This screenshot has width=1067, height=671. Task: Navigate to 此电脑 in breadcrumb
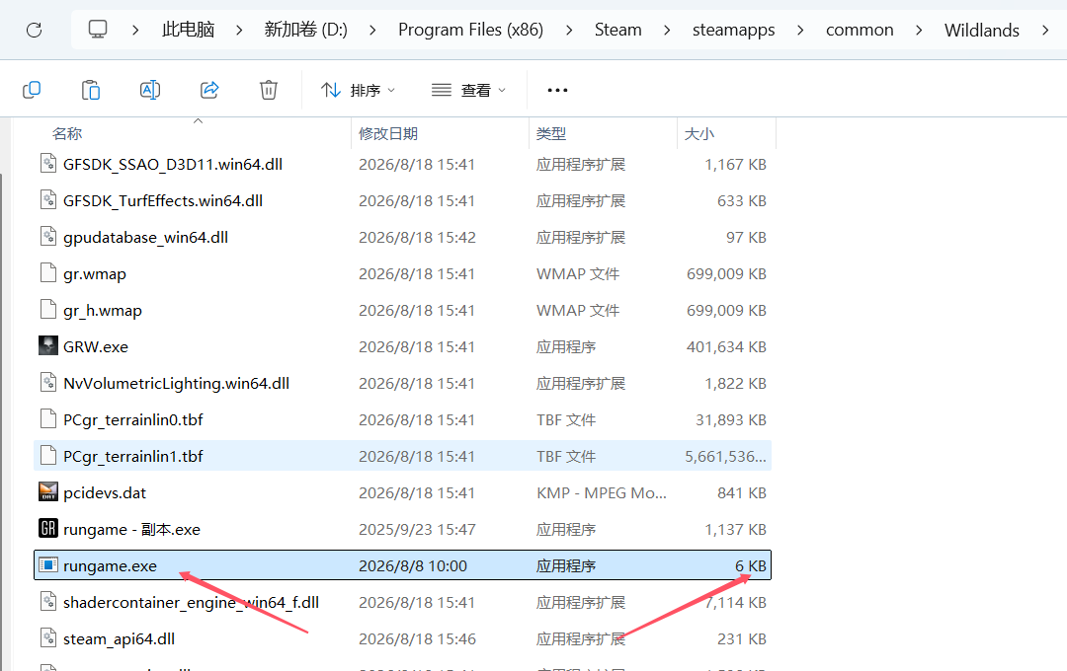click(189, 30)
